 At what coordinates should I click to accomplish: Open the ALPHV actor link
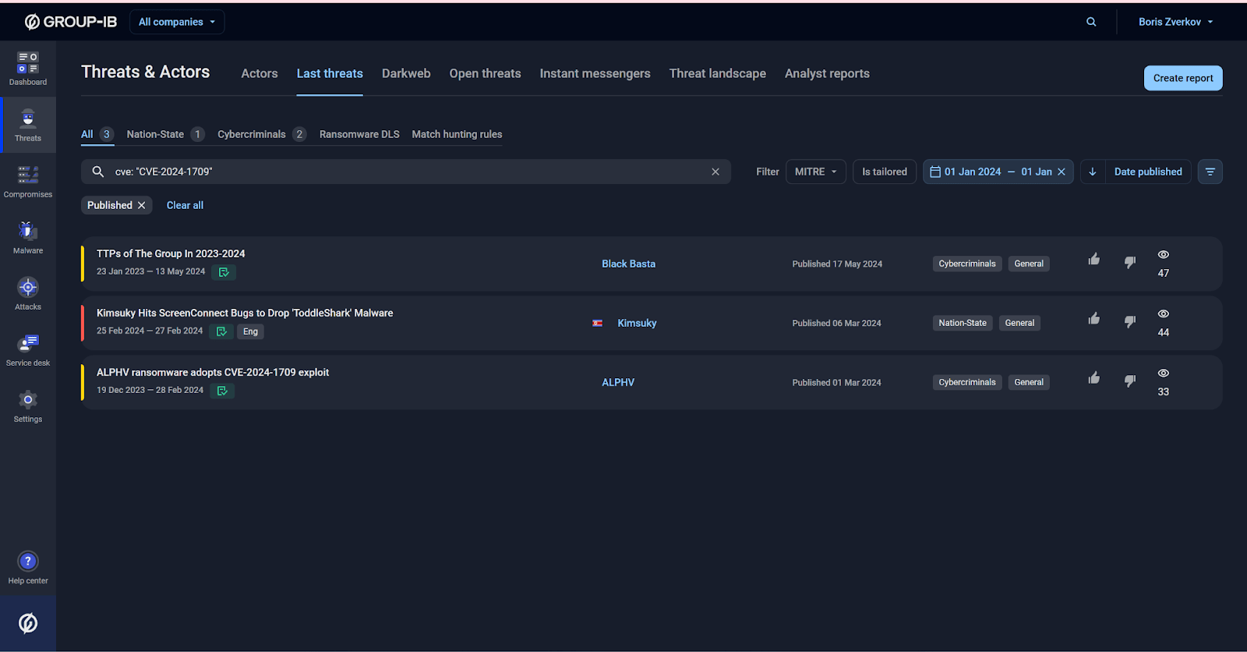(x=618, y=382)
